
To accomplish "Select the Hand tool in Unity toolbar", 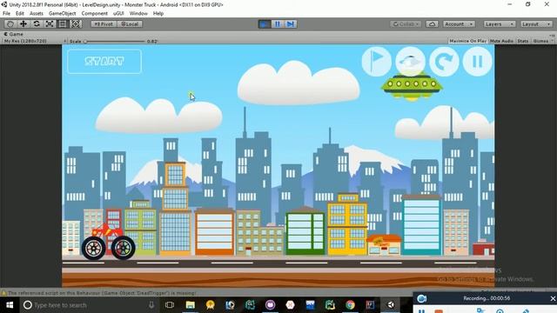I will pos(10,23).
